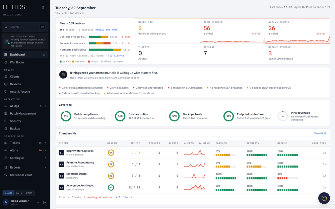Open All clients link below health table
The image size is (335, 209).
click(x=124, y=197)
